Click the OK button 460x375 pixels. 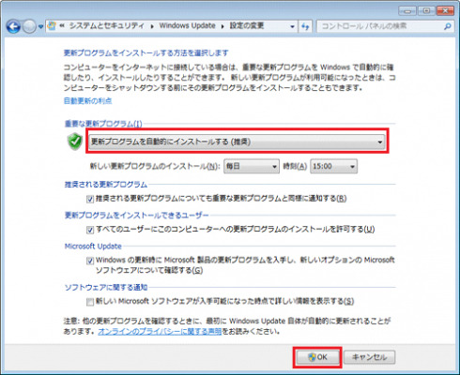pos(317,357)
